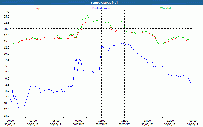Click the "21:00" x-axis time label
The height and width of the screenshot is (127, 203).
(170, 121)
